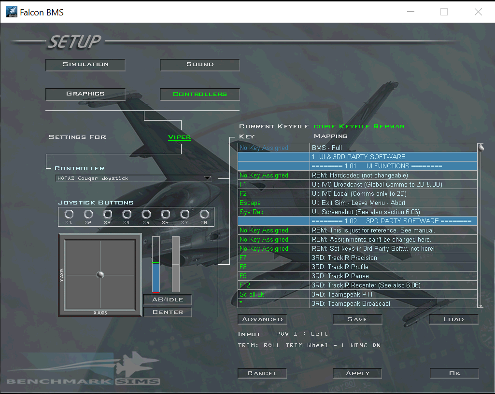Click section row '1.02 3RD PARTY SOFTWARE'
The image size is (495, 394).
point(358,221)
